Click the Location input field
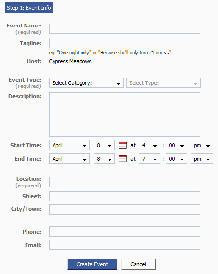This screenshot has height=274, width=218. [x=125, y=182]
